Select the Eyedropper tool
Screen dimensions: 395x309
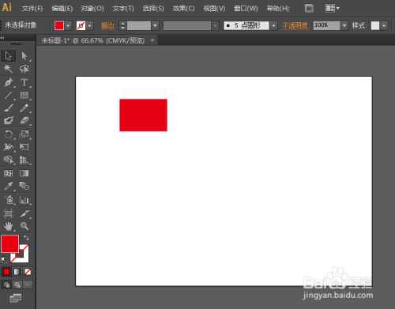[8, 186]
